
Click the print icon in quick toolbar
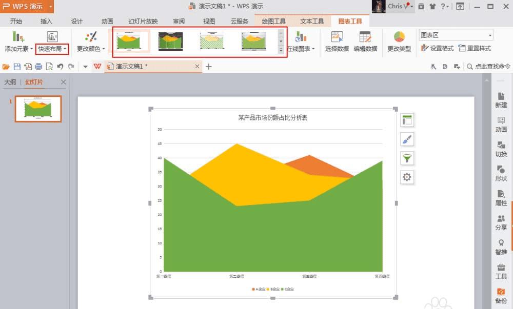click(38, 67)
